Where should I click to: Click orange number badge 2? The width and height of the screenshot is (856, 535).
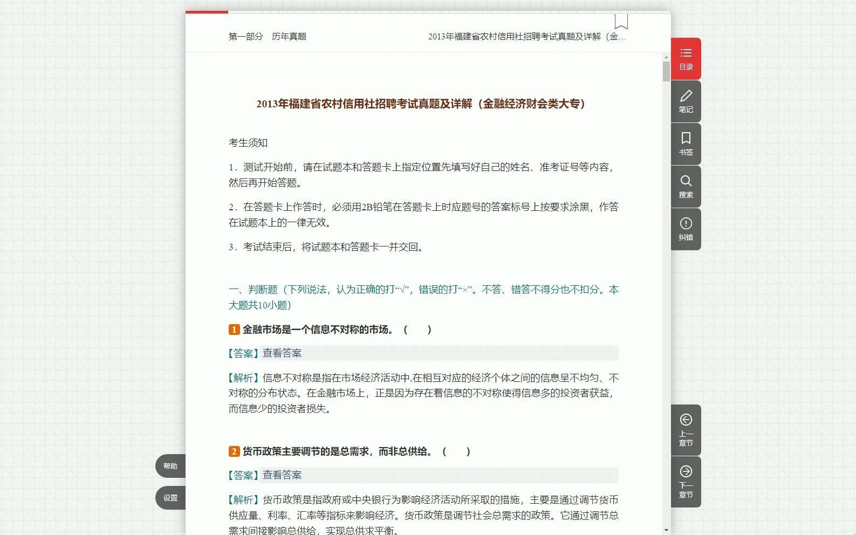(x=234, y=451)
